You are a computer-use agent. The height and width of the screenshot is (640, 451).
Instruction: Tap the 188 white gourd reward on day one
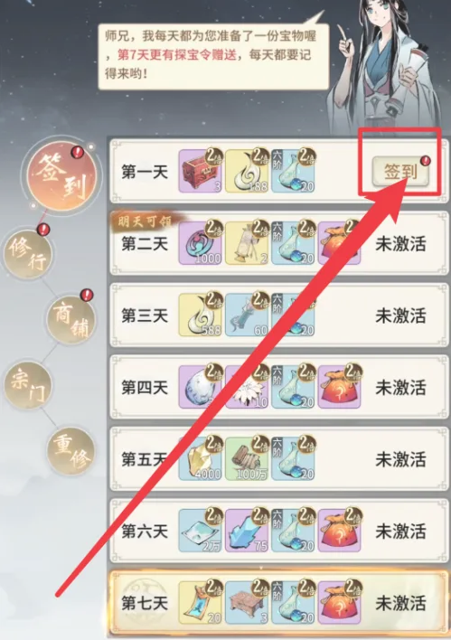[247, 171]
